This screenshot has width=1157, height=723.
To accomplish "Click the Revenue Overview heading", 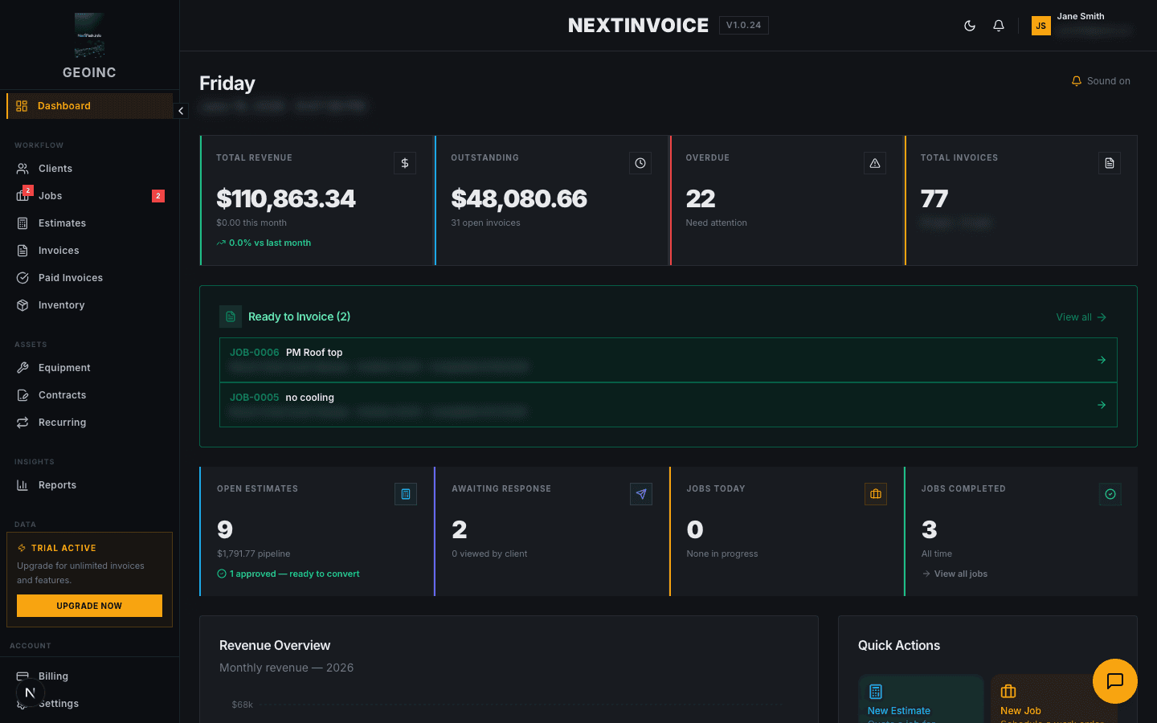I will [x=275, y=646].
